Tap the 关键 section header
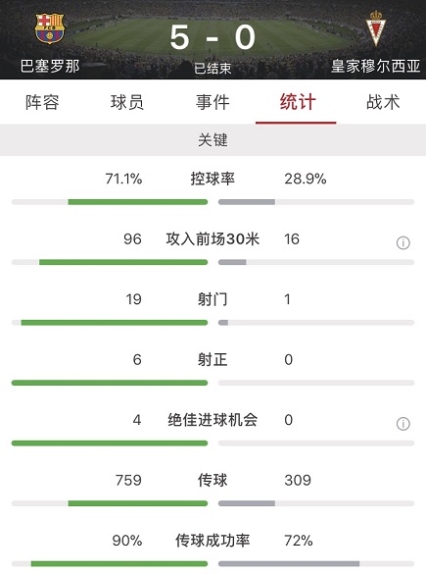426x574 pixels. [213, 140]
